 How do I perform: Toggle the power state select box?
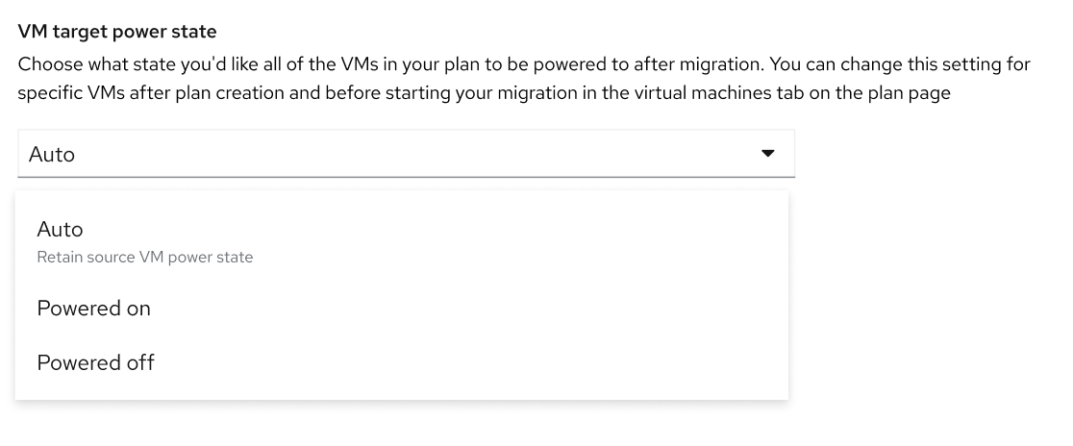click(x=406, y=154)
